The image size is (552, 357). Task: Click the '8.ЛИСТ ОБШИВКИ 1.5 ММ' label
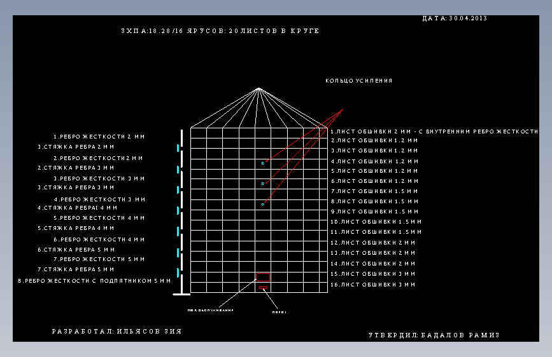coord(374,202)
